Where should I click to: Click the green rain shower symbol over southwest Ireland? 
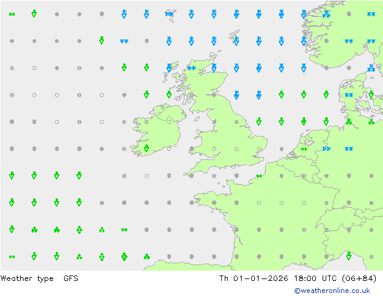[x=147, y=148]
